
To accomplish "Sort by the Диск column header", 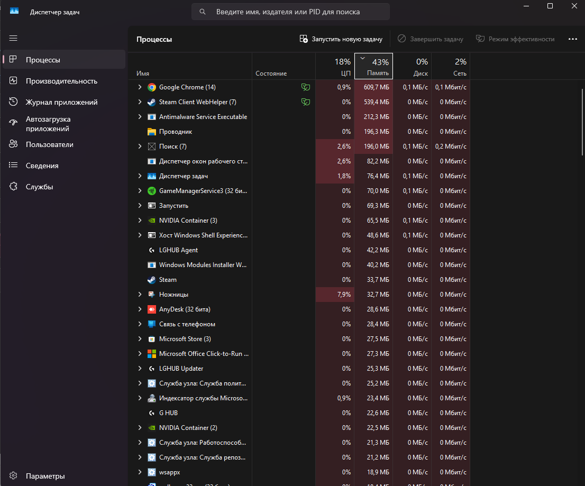I will [x=412, y=66].
